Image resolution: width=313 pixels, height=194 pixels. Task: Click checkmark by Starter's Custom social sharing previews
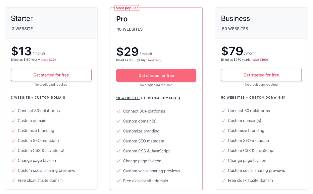13,171
